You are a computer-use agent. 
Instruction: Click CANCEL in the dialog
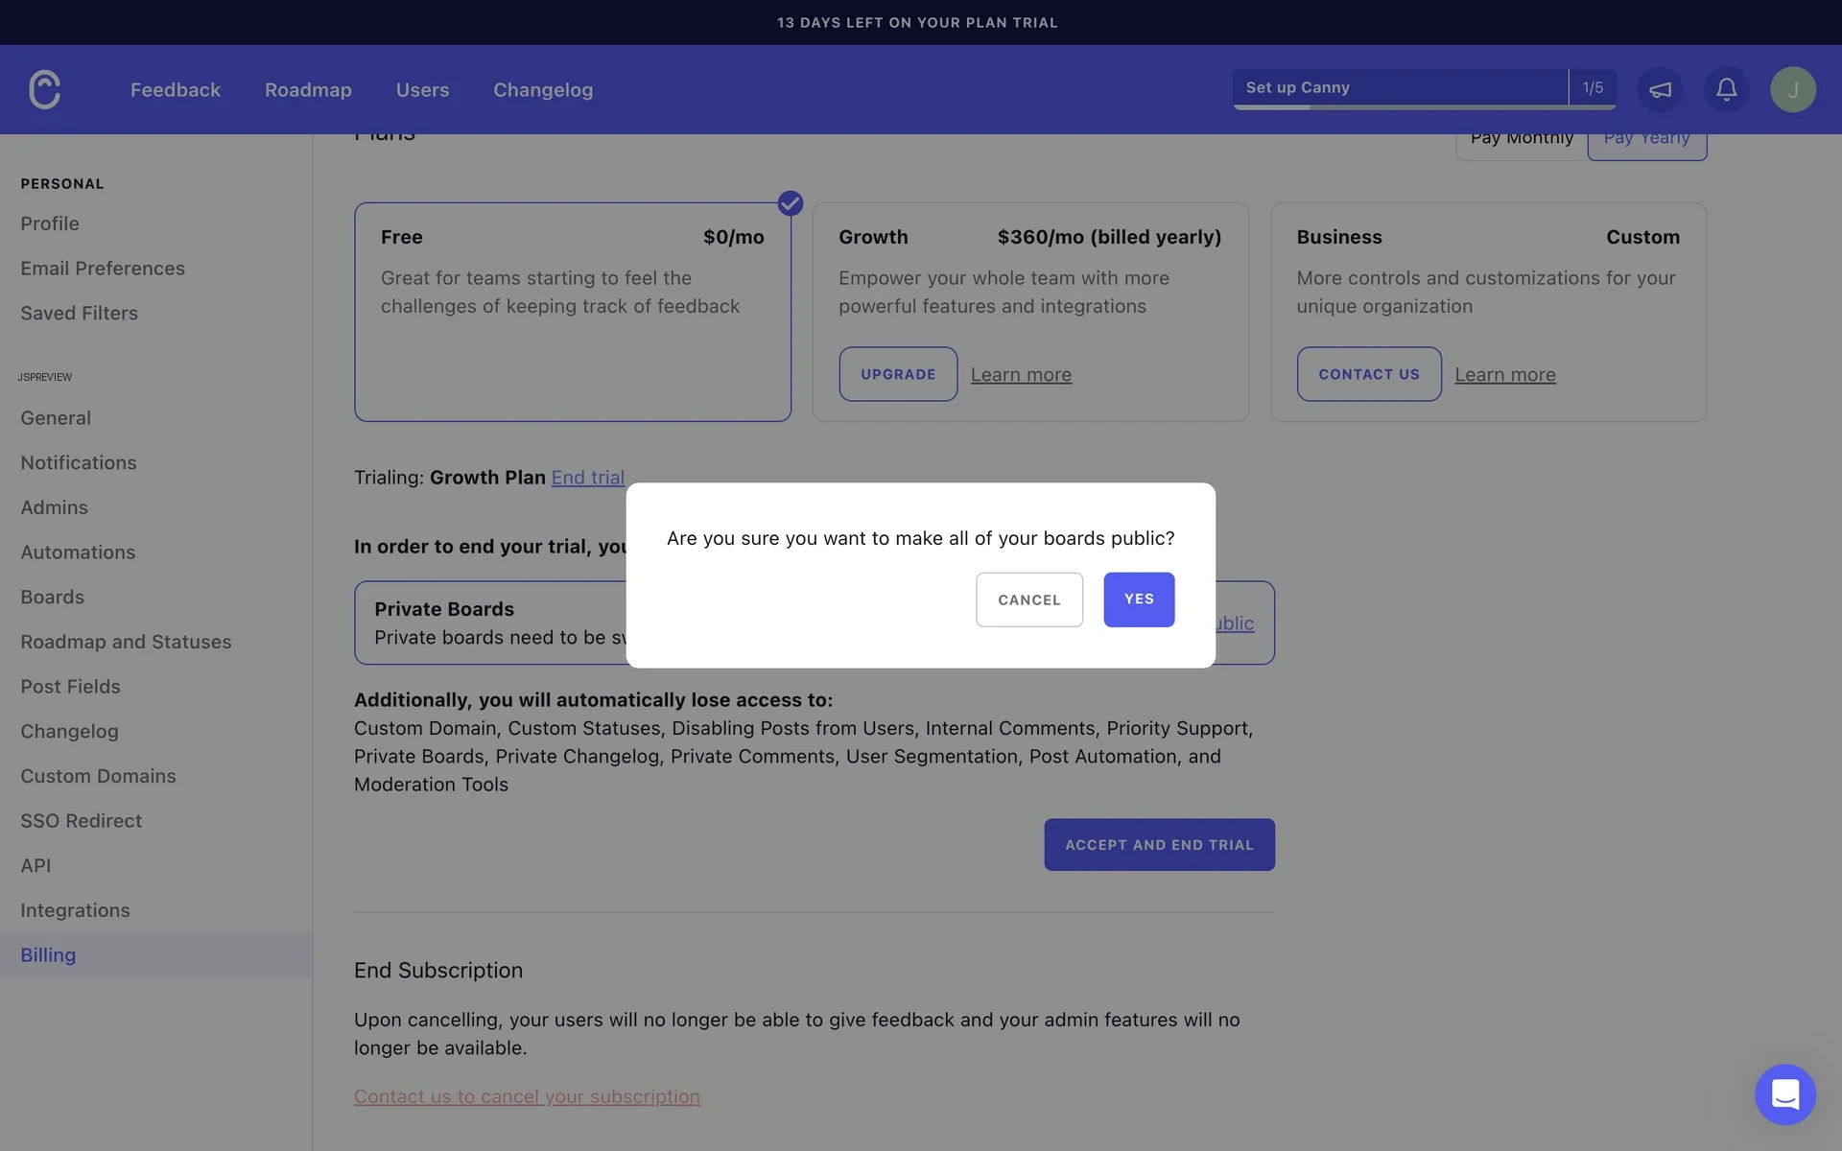point(1029,599)
